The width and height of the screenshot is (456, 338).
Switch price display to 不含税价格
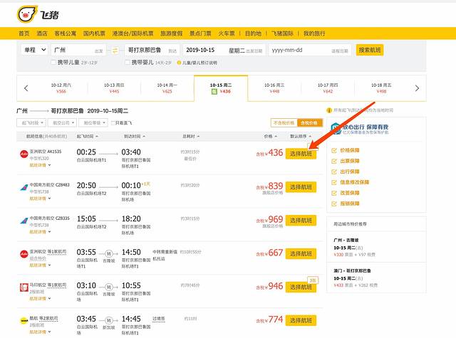[x=284, y=123]
